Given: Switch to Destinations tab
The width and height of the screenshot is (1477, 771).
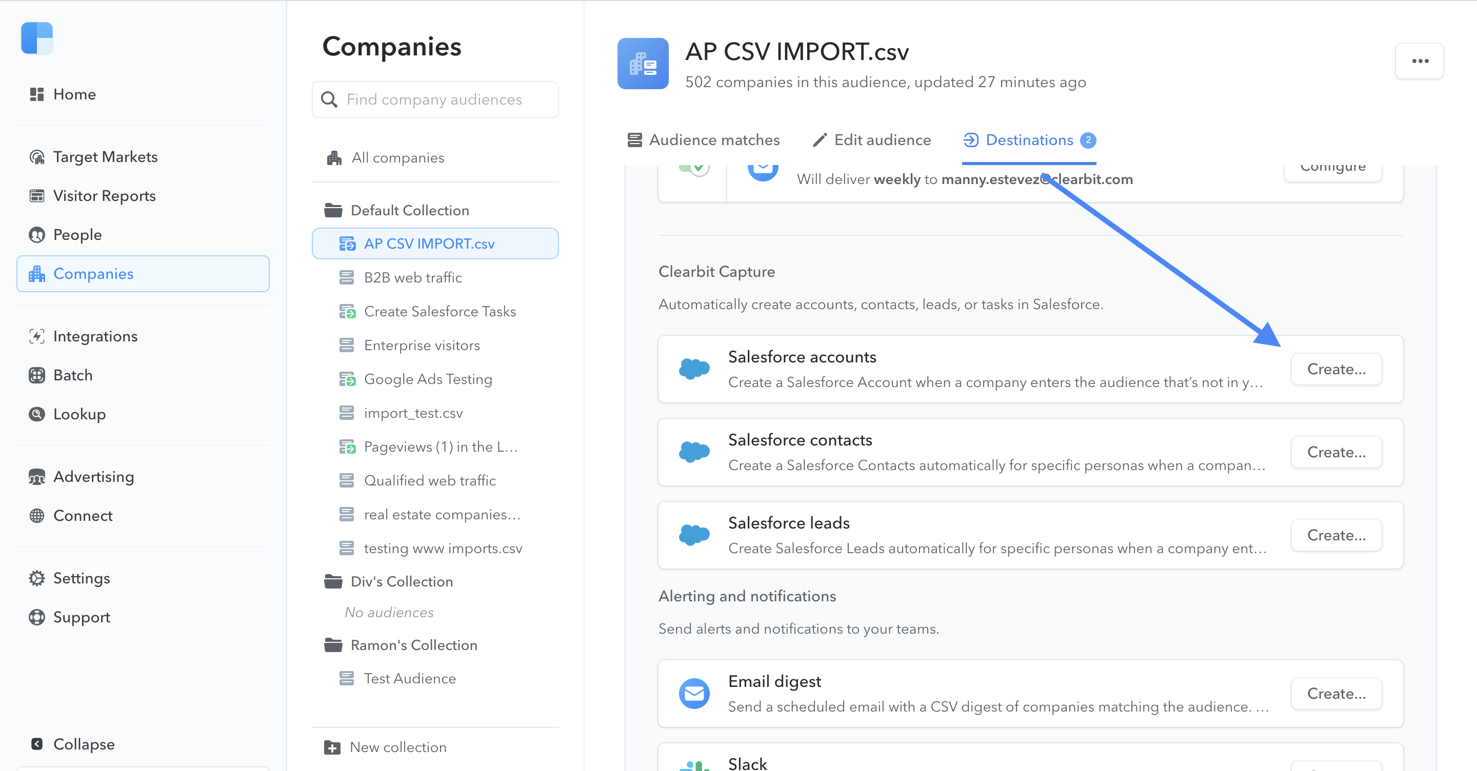Looking at the screenshot, I should [1029, 140].
